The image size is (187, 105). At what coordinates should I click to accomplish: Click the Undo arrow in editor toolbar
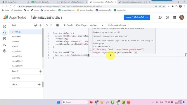[x=47, y=25]
